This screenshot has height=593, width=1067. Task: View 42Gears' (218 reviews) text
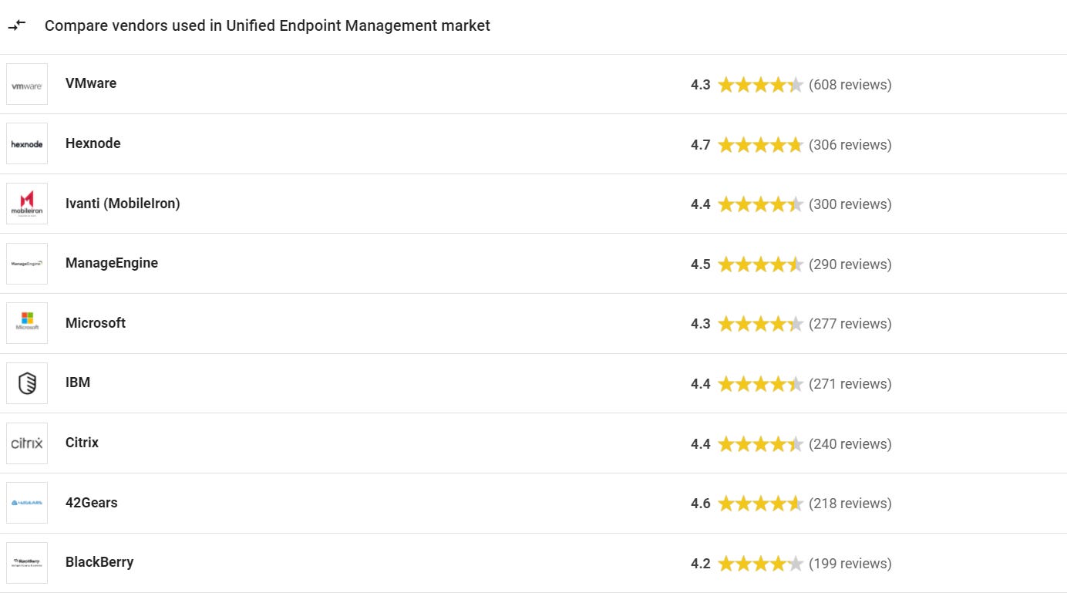click(850, 504)
